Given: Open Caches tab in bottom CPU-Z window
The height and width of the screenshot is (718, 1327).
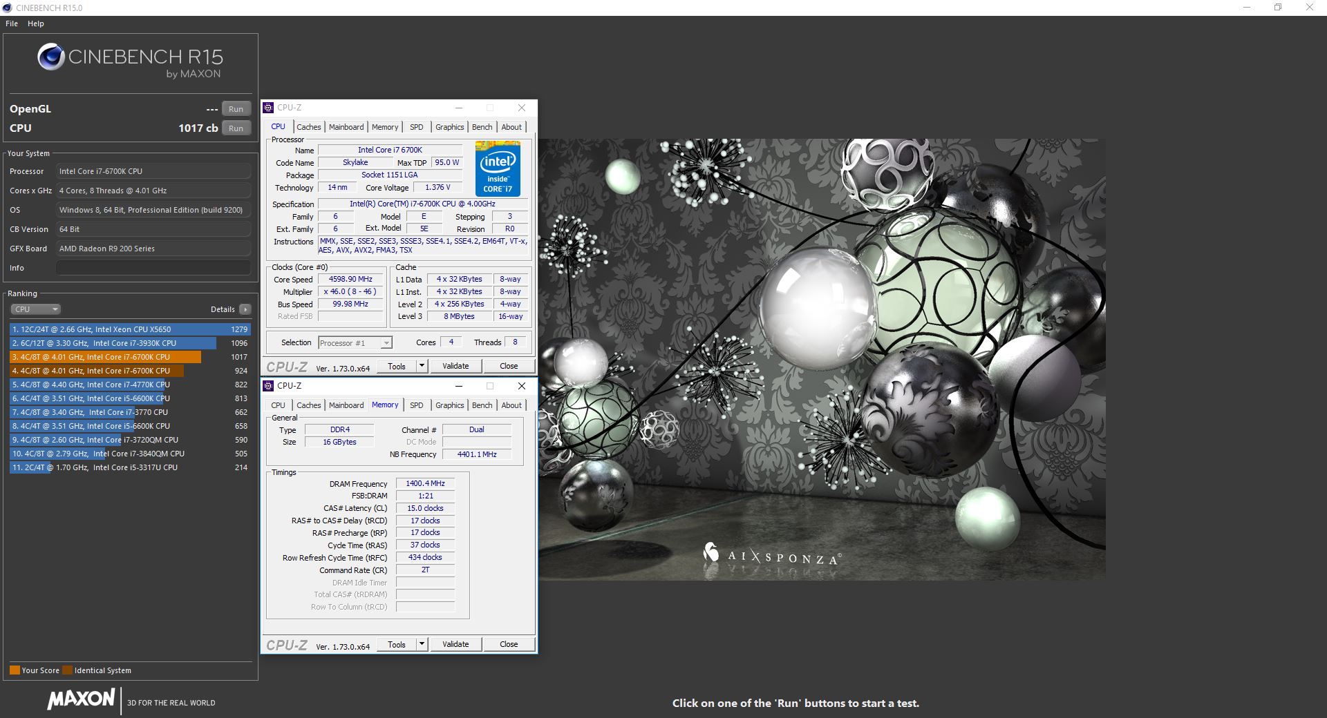Looking at the screenshot, I should [x=308, y=405].
